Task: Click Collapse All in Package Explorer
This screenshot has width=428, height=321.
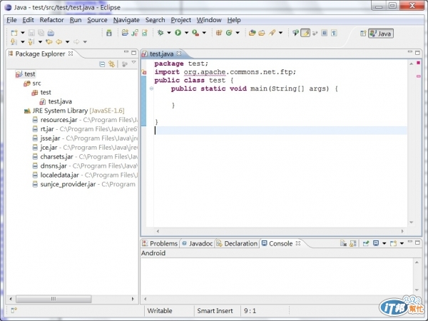Action: click(102, 64)
